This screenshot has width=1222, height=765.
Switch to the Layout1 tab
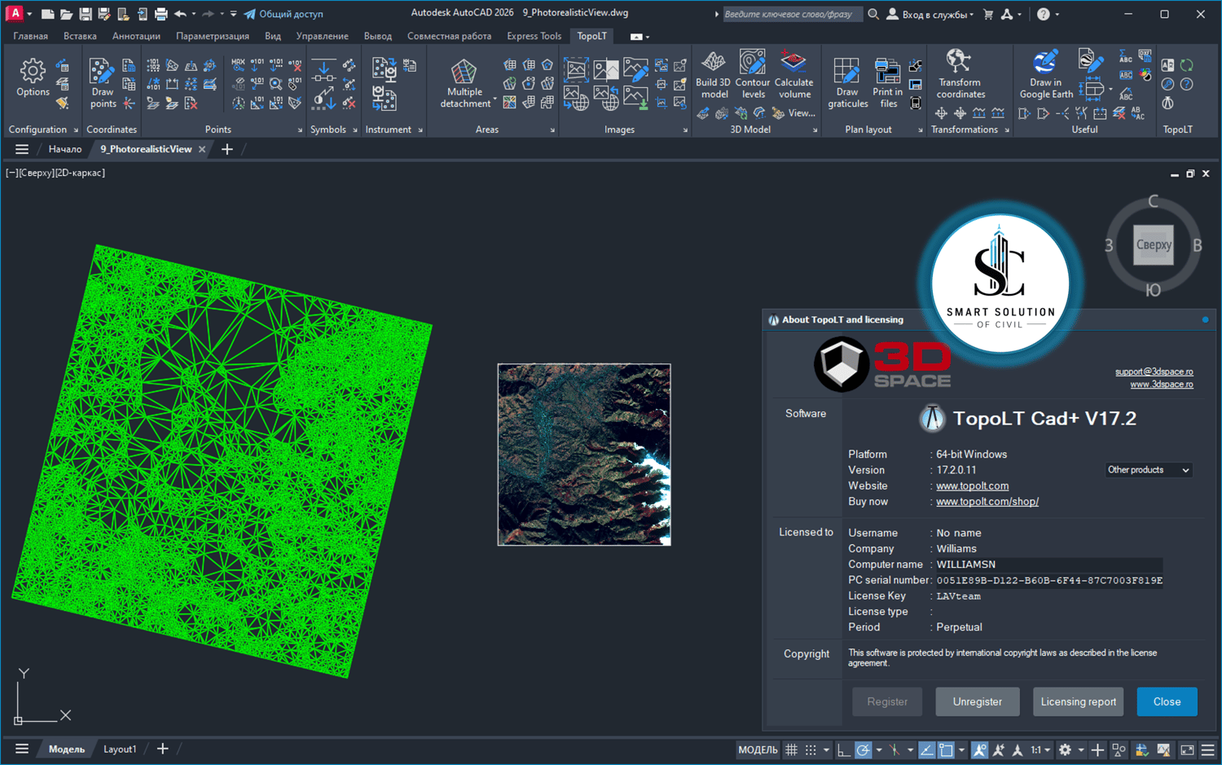pyautogui.click(x=120, y=750)
